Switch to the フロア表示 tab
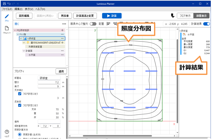This screenshot has height=140, width=212. pyautogui.click(x=185, y=16)
